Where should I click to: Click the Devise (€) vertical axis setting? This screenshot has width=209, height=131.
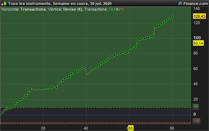pos(73,9)
